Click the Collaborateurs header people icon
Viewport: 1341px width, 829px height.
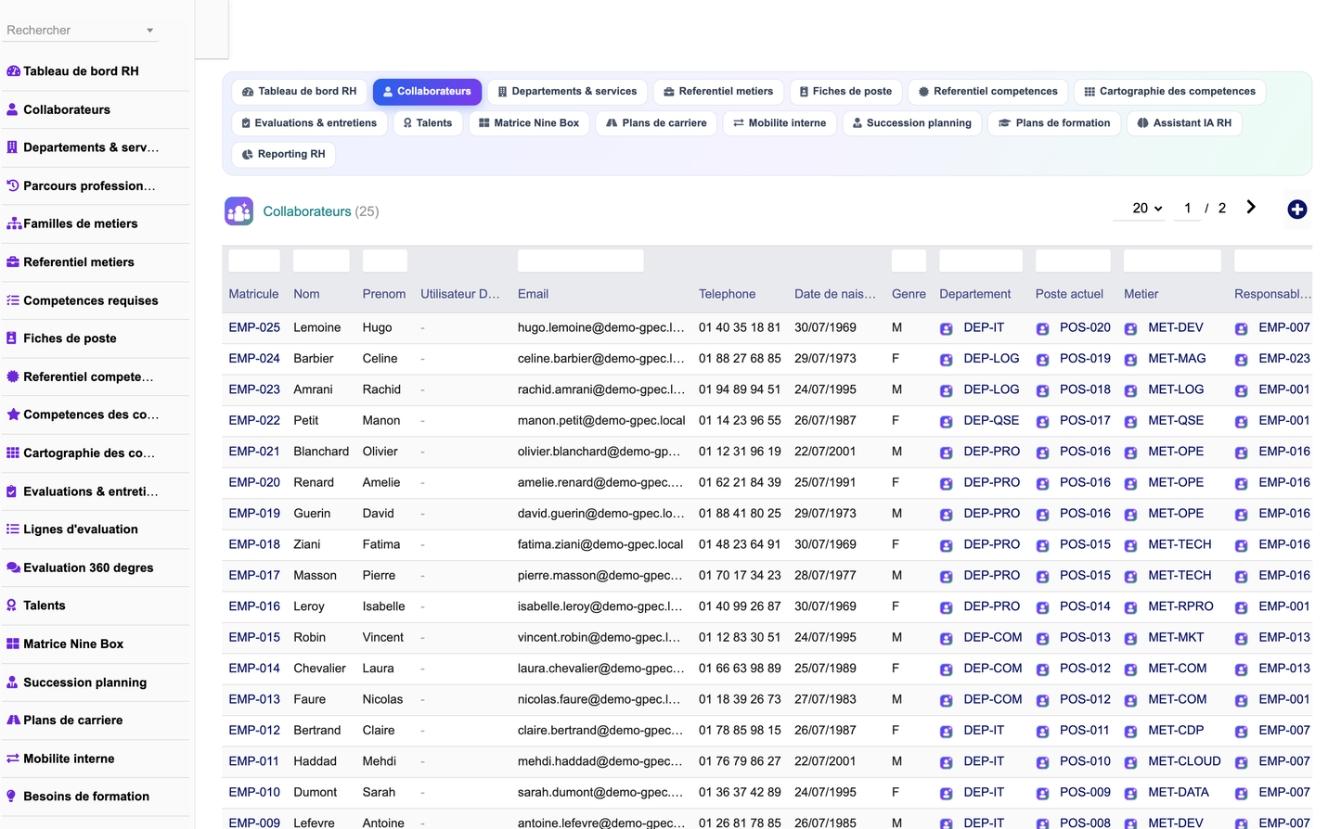pos(239,211)
